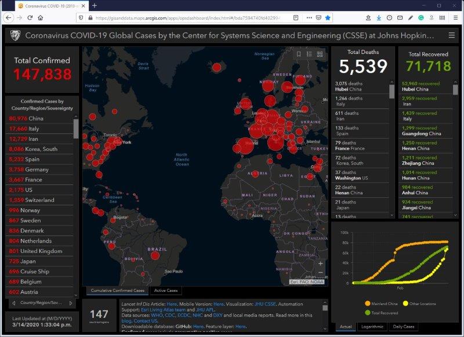This screenshot has width=464, height=337.
Task: Open the JHU APL link
Action: pyautogui.click(x=205, y=310)
